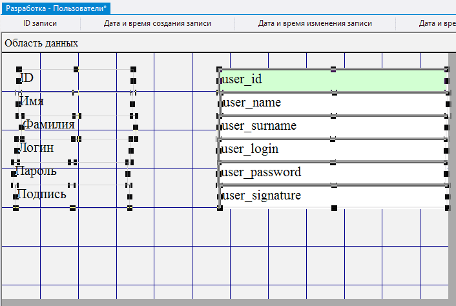Select the user_password field
456x306 pixels.
[333, 172]
